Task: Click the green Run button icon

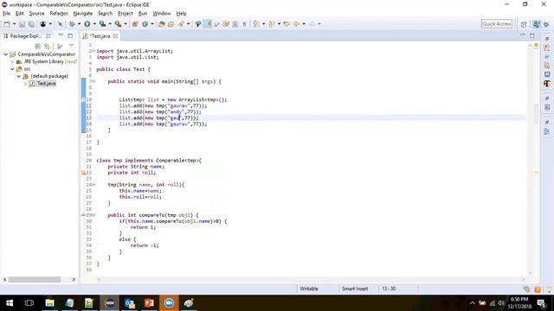Action: coord(87,24)
